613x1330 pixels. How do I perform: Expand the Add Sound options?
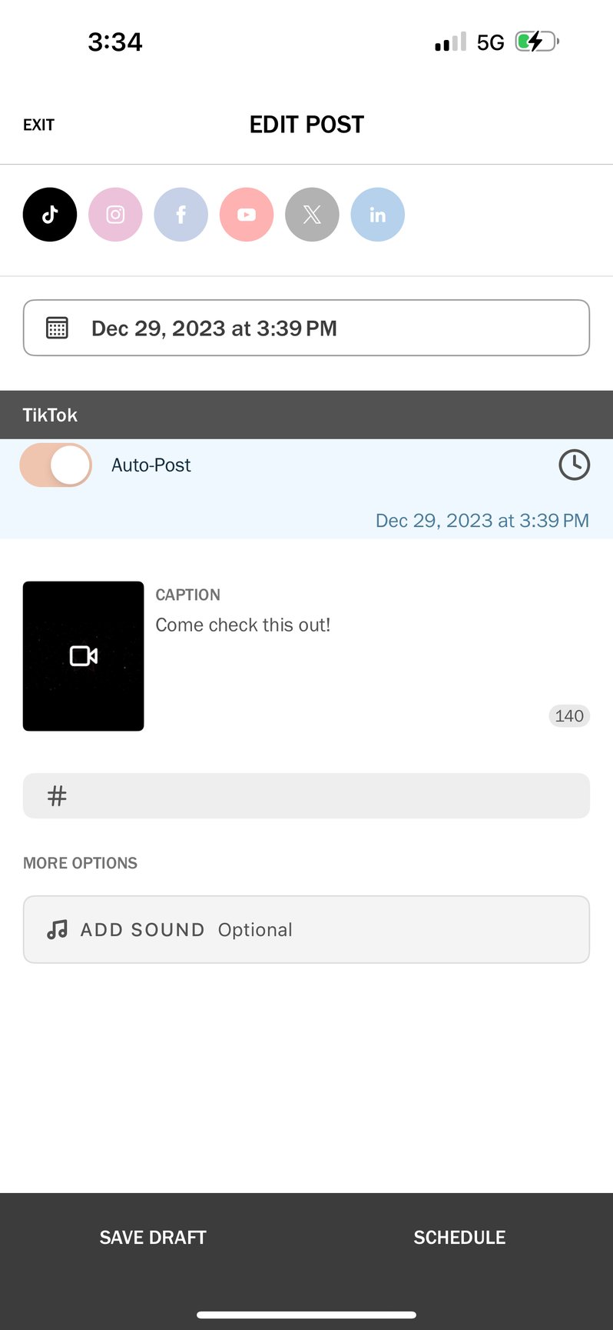point(306,929)
